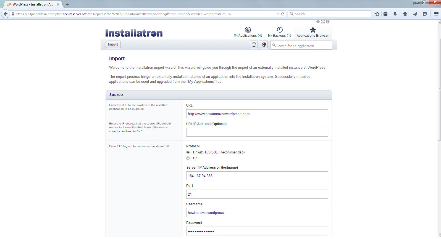Click the database stack icon button

[254, 44]
